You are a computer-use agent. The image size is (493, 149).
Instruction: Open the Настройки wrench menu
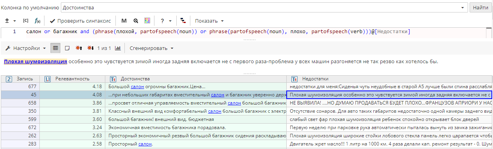tap(25, 48)
